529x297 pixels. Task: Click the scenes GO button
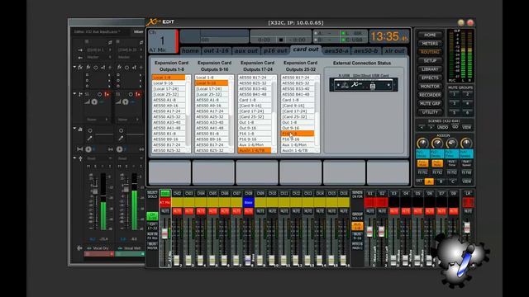455,127
